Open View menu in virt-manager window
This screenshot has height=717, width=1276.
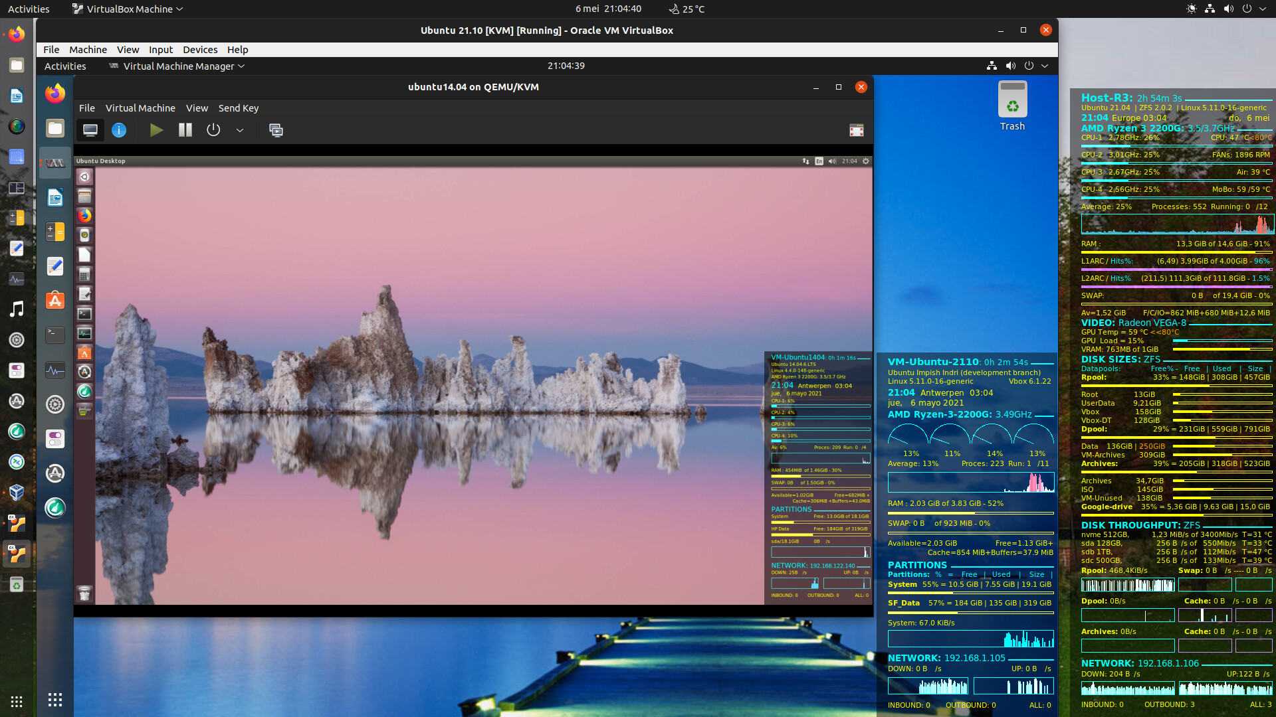[197, 108]
